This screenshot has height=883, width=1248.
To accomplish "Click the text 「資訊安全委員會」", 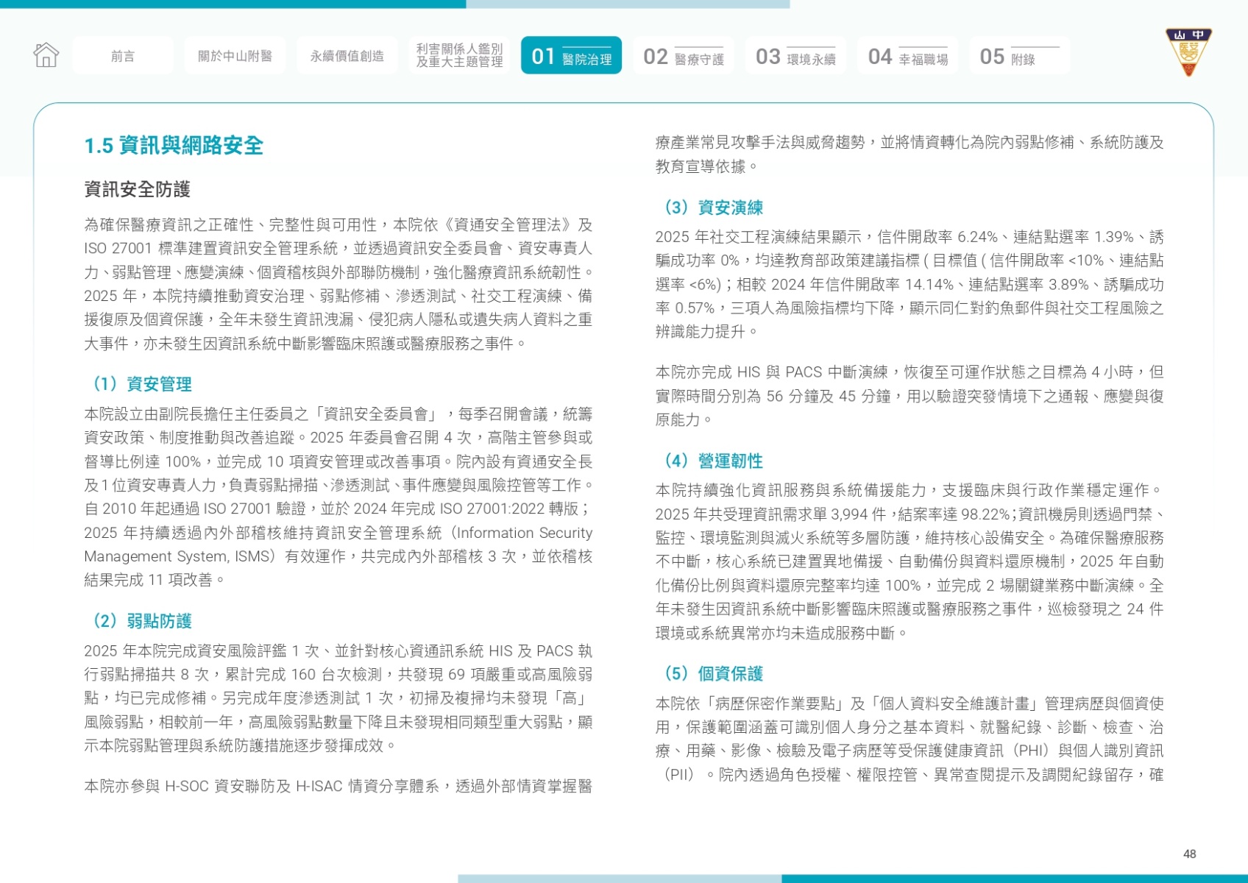I will tap(379, 414).
